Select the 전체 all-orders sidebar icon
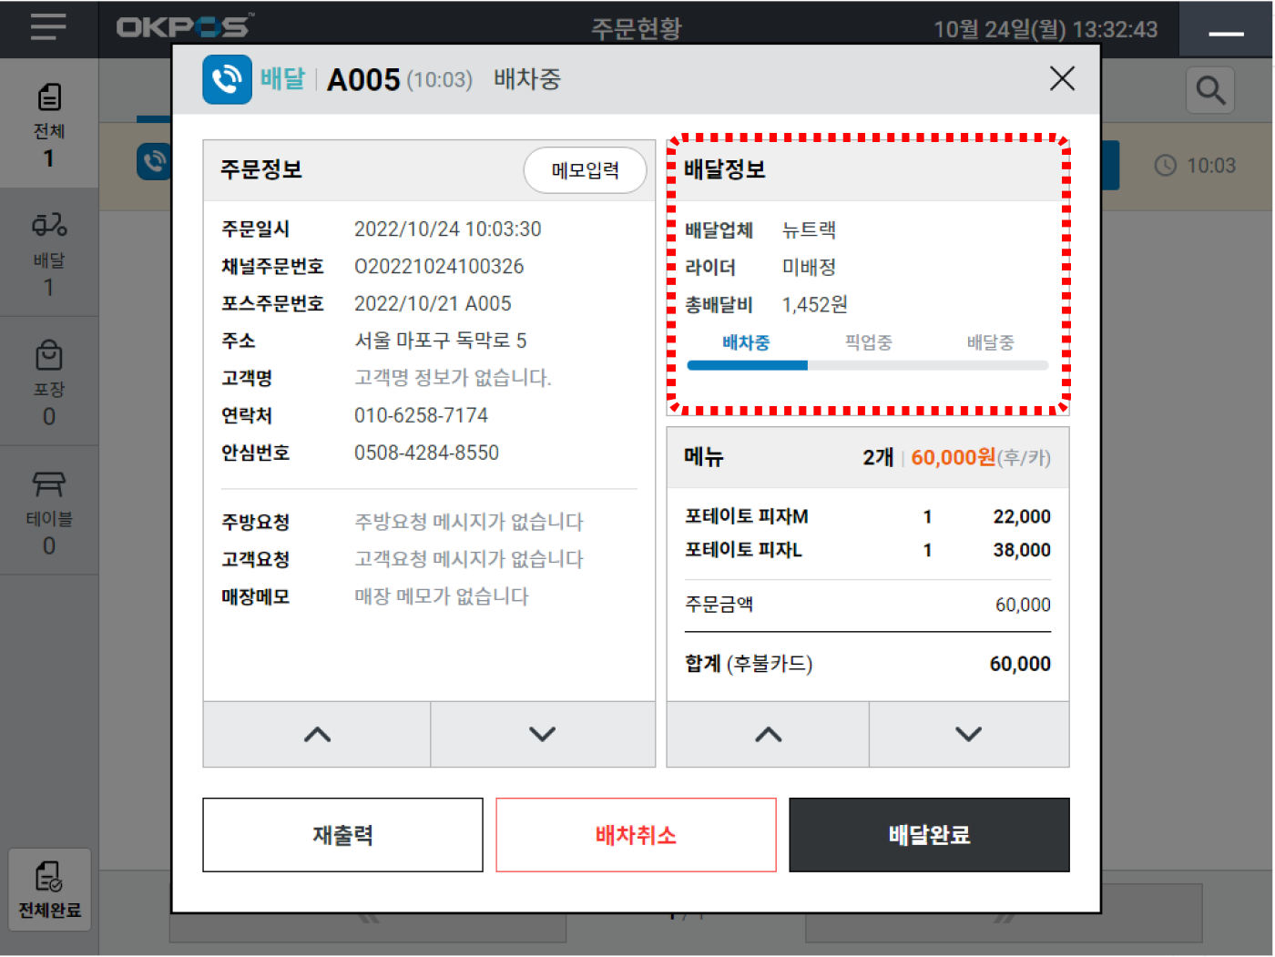This screenshot has height=957, width=1275. point(49,97)
